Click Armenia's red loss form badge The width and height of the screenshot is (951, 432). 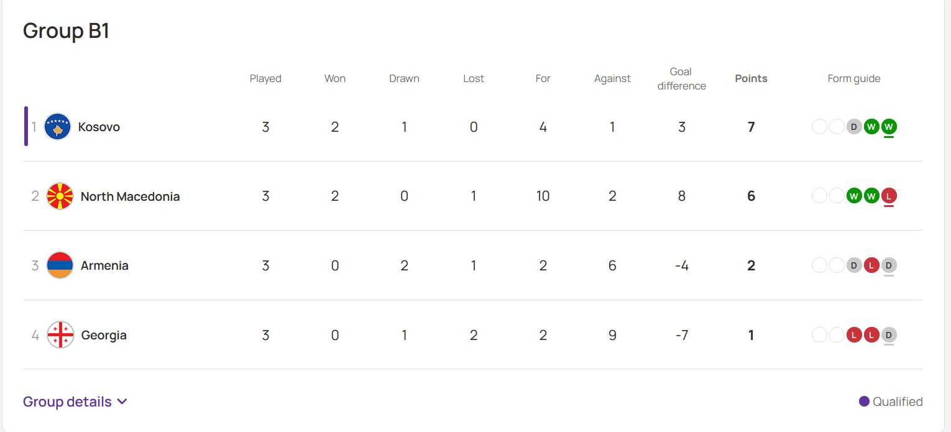pos(871,265)
